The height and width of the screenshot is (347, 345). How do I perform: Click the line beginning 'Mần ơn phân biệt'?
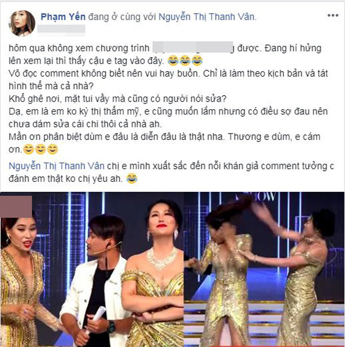point(164,137)
